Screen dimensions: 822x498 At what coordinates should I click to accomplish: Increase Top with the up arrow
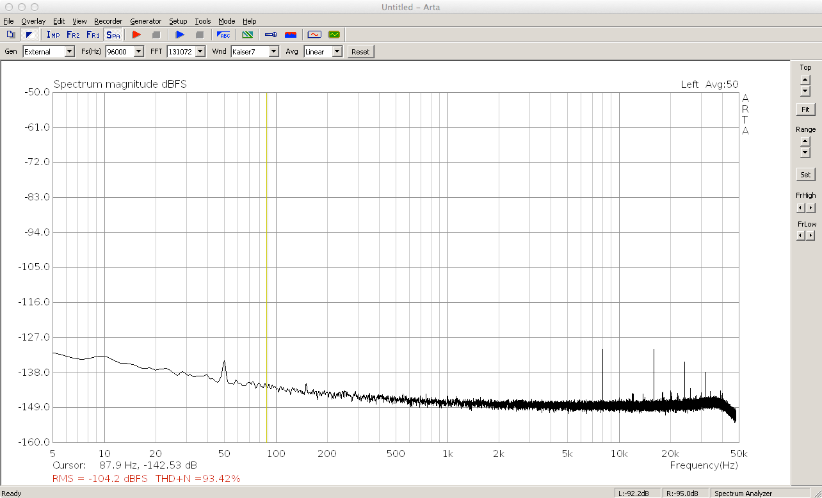pos(805,79)
